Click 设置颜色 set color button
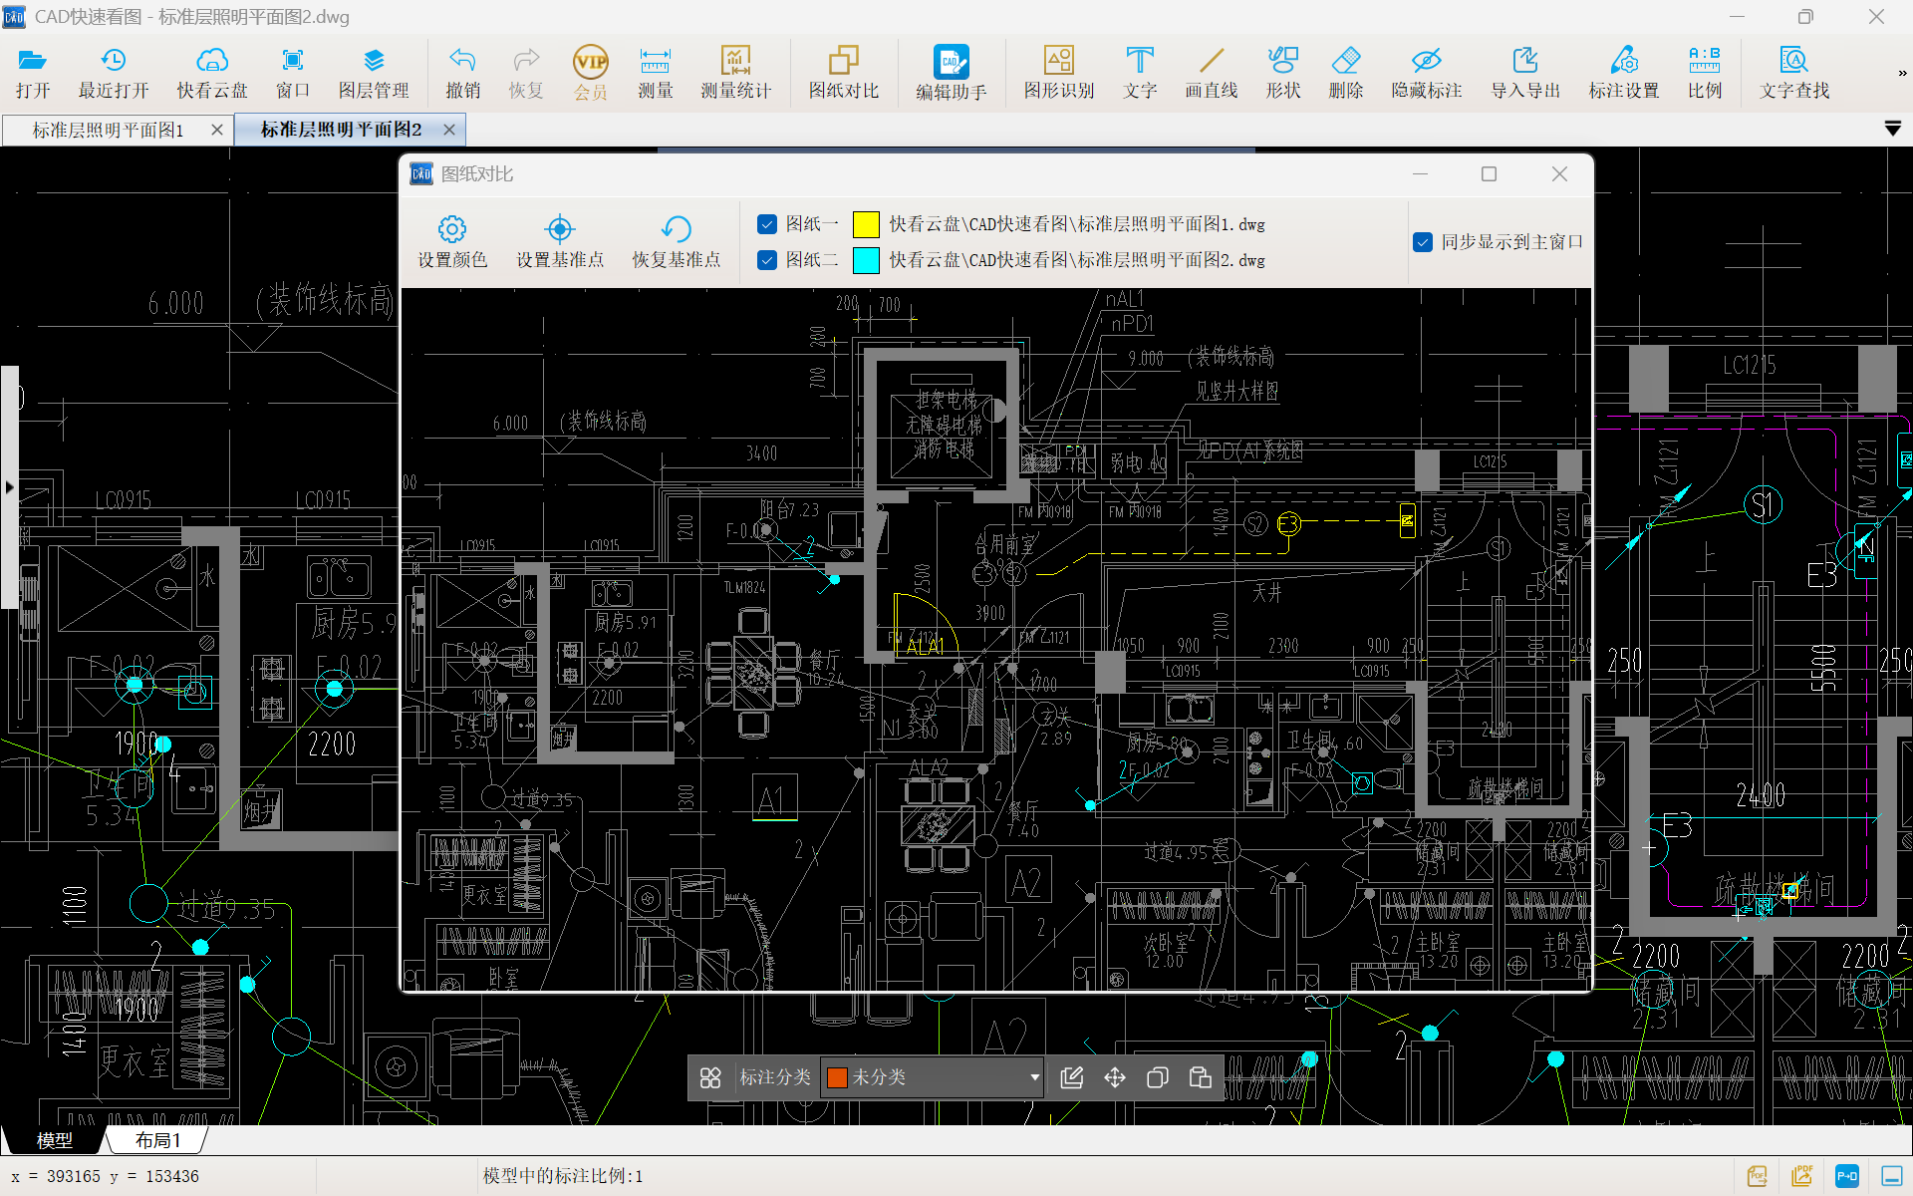The width and height of the screenshot is (1913, 1196). pyautogui.click(x=452, y=242)
